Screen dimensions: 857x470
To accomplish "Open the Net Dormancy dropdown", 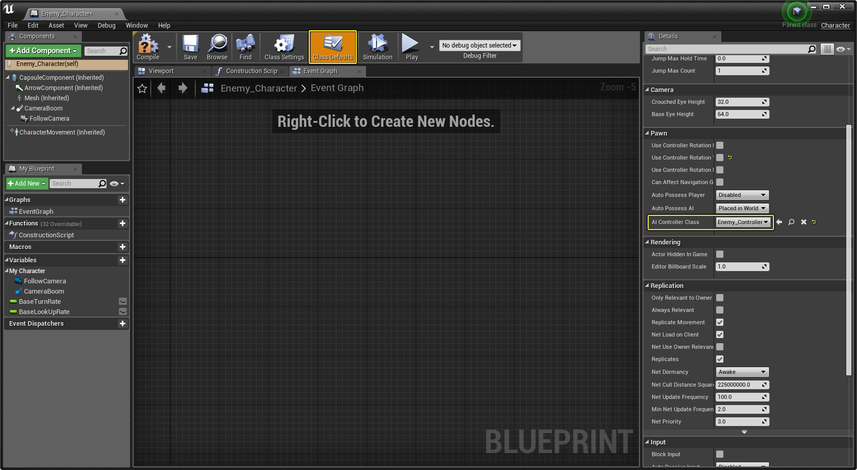I will tap(742, 372).
